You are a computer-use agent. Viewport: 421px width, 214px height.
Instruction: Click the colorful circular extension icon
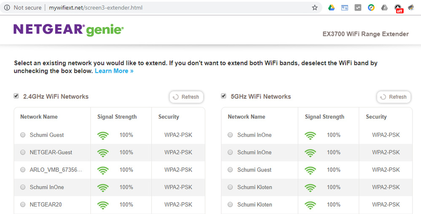pos(371,8)
